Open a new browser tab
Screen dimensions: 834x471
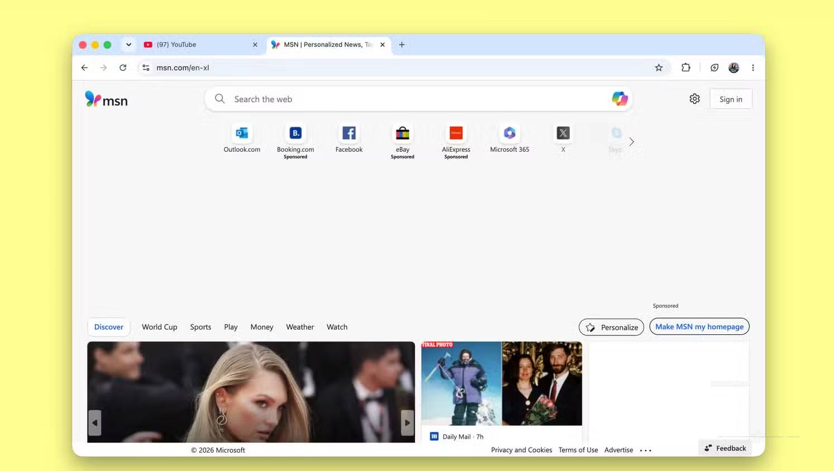pos(402,45)
